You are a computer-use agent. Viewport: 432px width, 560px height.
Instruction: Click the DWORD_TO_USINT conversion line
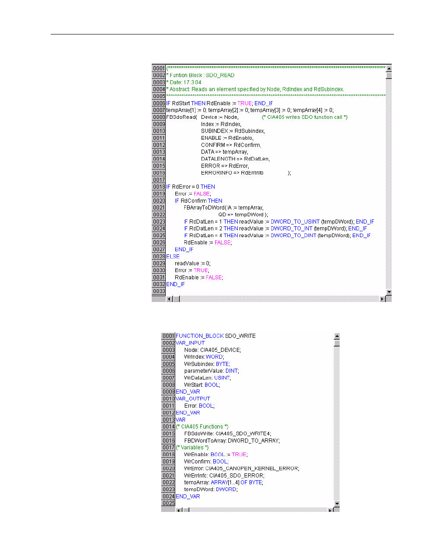[279, 222]
